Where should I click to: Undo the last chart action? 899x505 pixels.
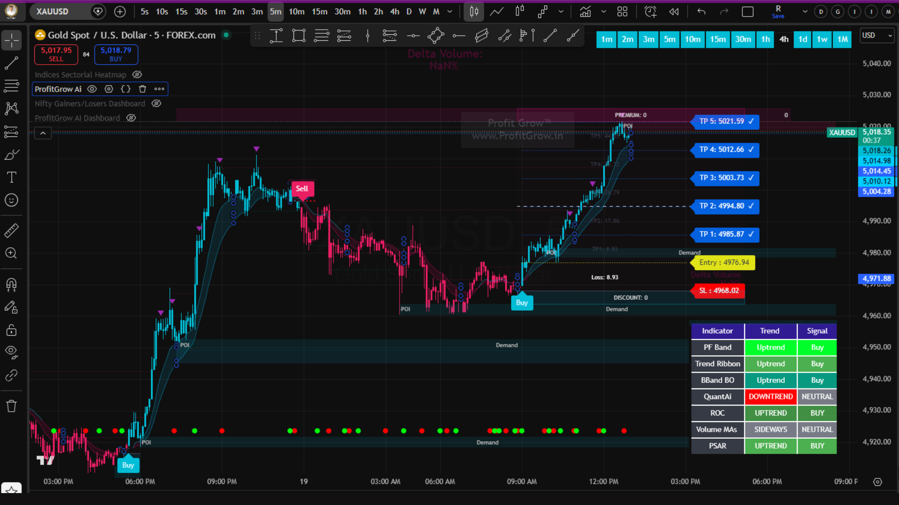[701, 12]
